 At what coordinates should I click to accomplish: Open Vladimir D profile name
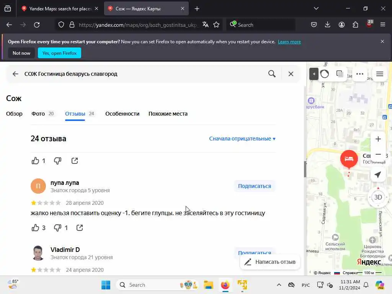pos(65,250)
